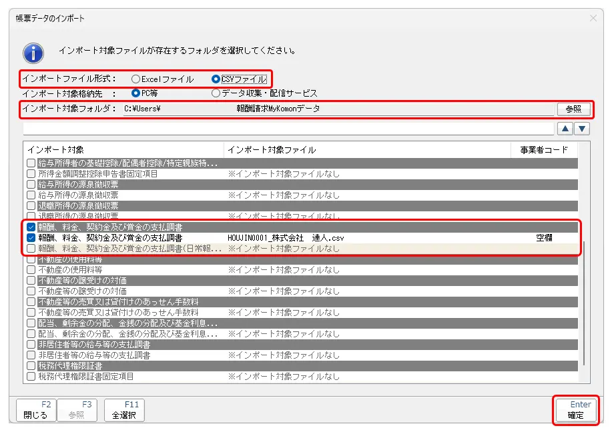The image size is (612, 434).
Task: Click the 事業者コード column header
Action: tap(543, 149)
